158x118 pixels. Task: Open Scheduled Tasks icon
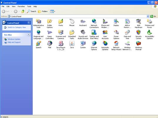(72, 33)
